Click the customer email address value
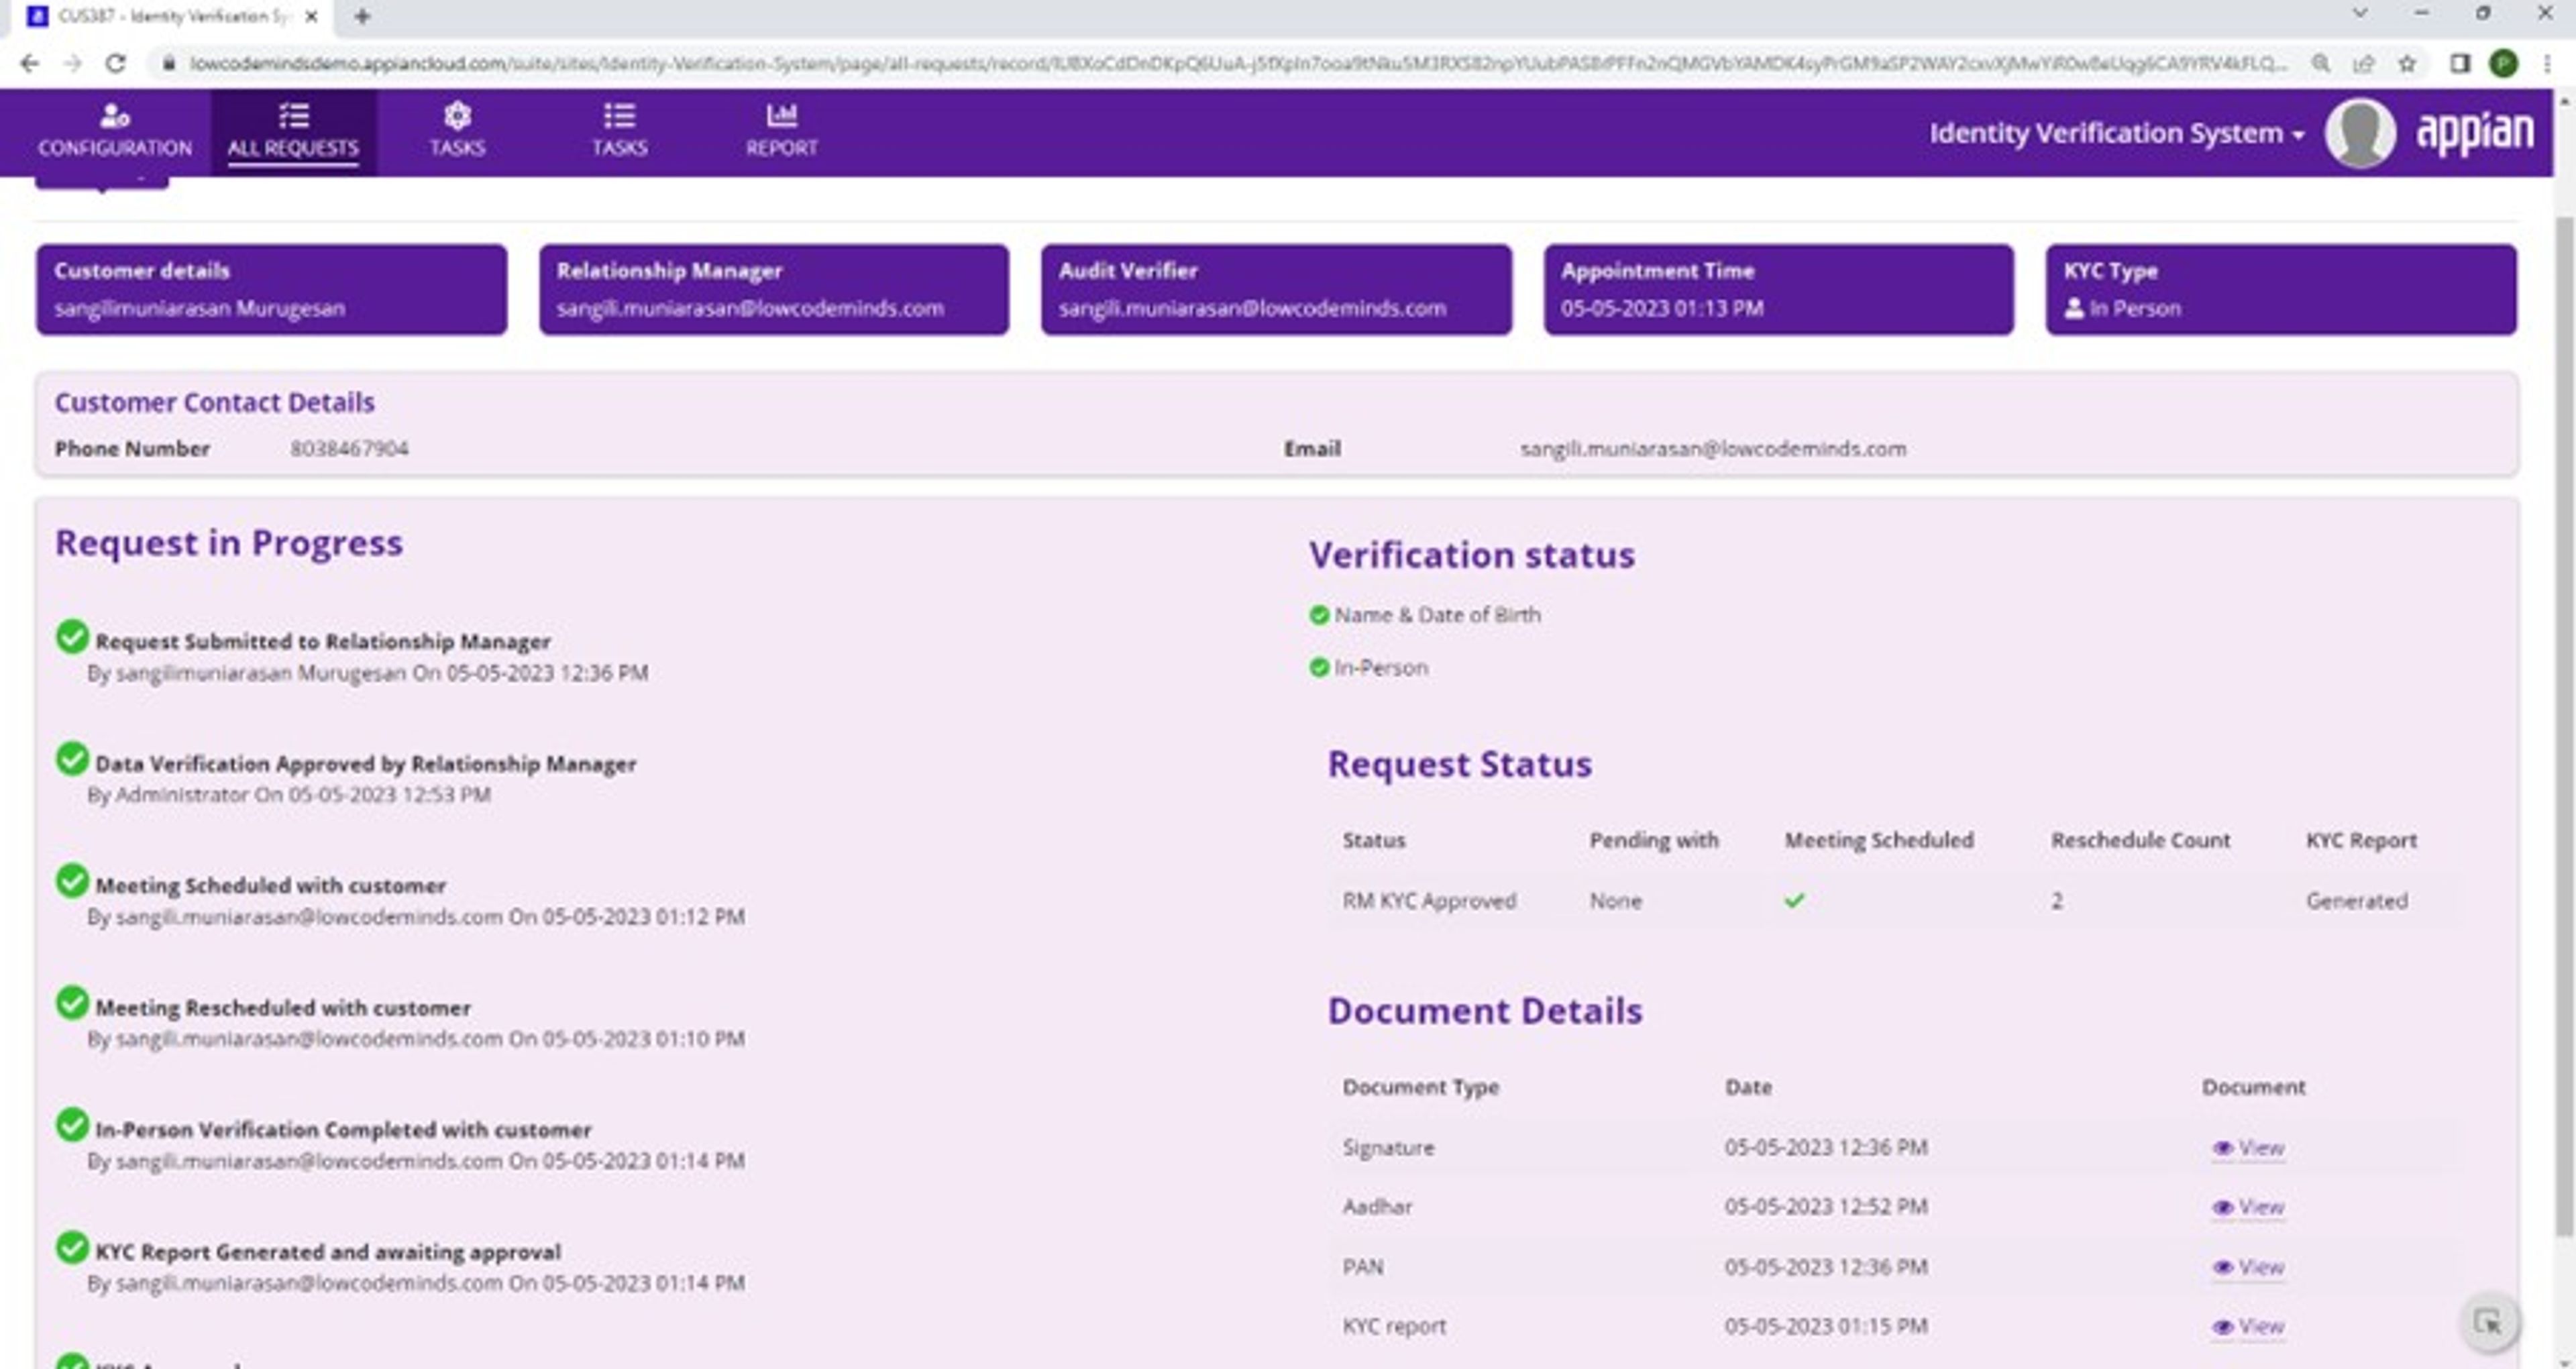This screenshot has width=2576, height=1369. (1713, 449)
